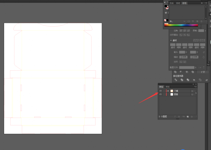
Task: Pick a color from the rainbow spectrum bar
Action: click(181, 25)
